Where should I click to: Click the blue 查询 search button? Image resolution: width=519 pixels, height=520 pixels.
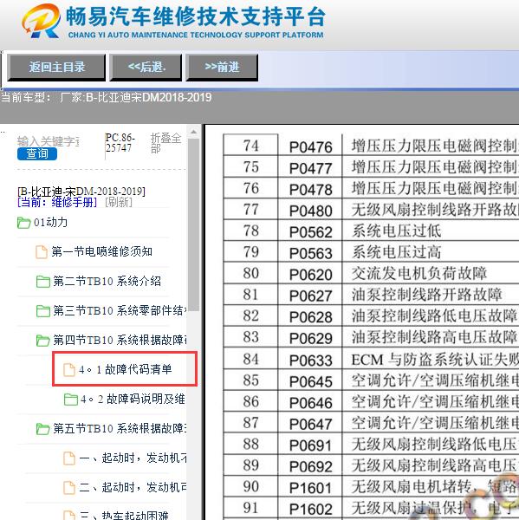(37, 153)
